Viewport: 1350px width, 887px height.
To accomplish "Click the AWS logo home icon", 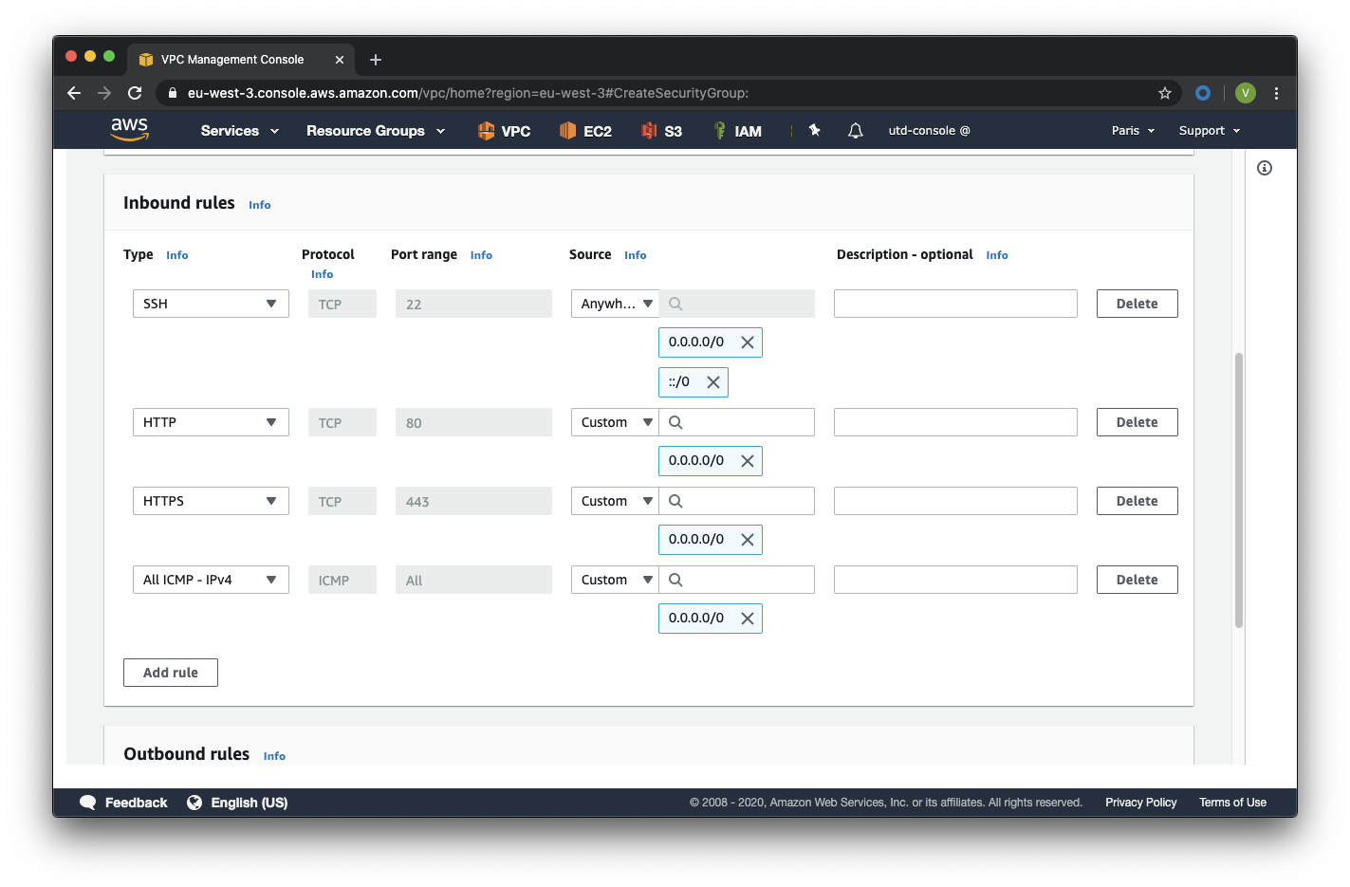I will point(130,129).
